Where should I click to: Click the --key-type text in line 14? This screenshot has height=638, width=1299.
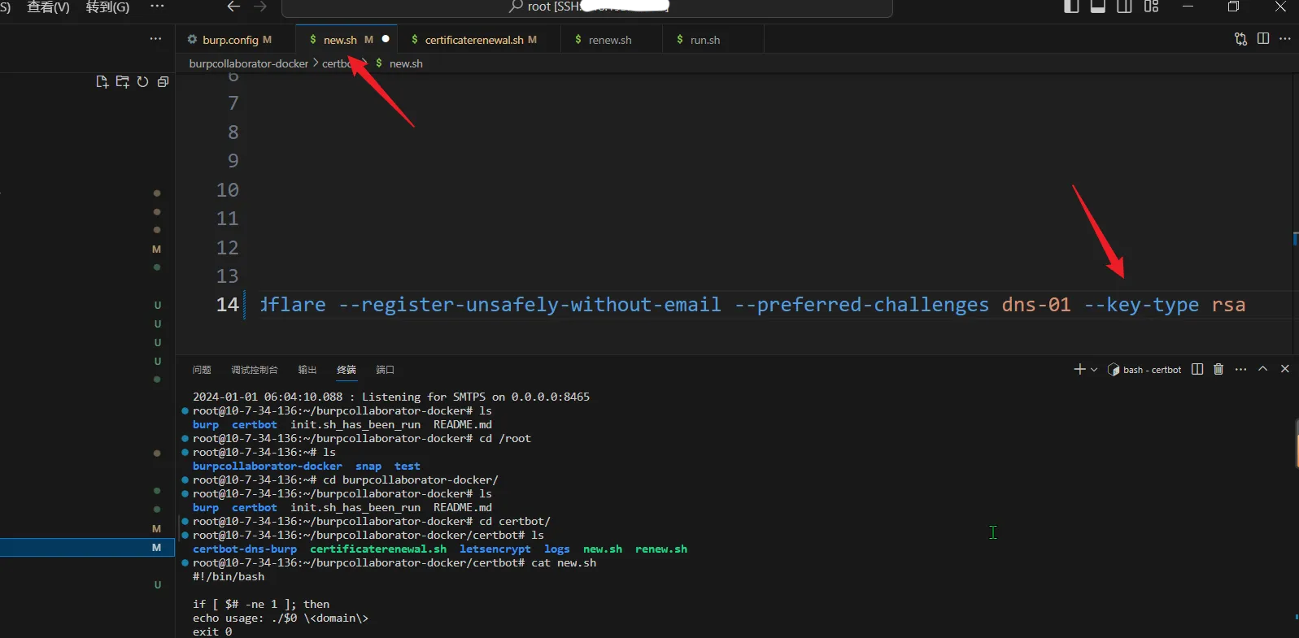tap(1141, 305)
